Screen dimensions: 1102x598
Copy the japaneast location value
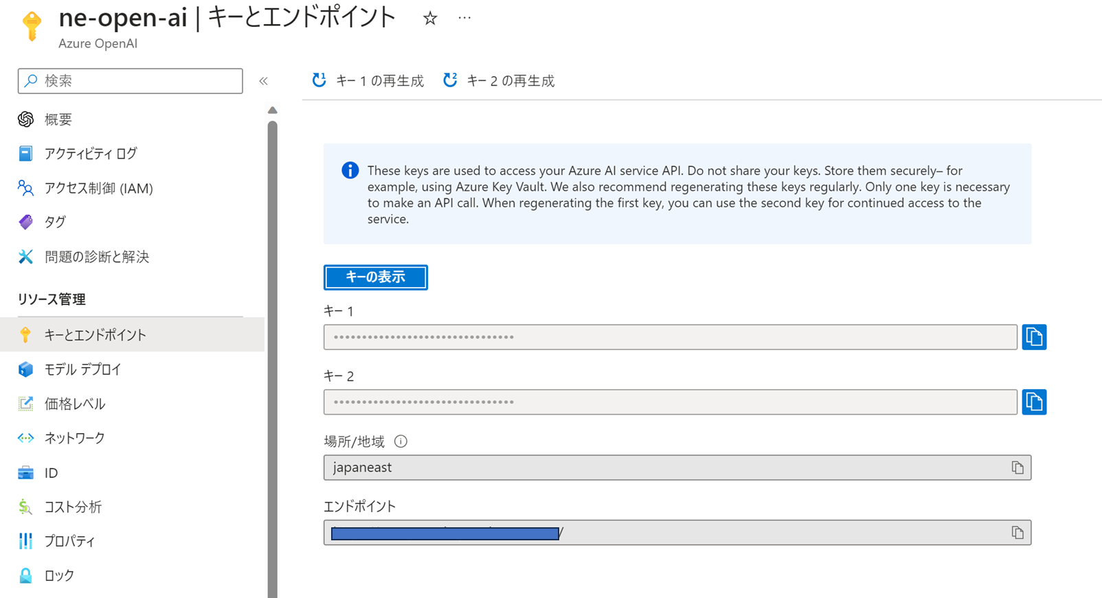(1017, 468)
